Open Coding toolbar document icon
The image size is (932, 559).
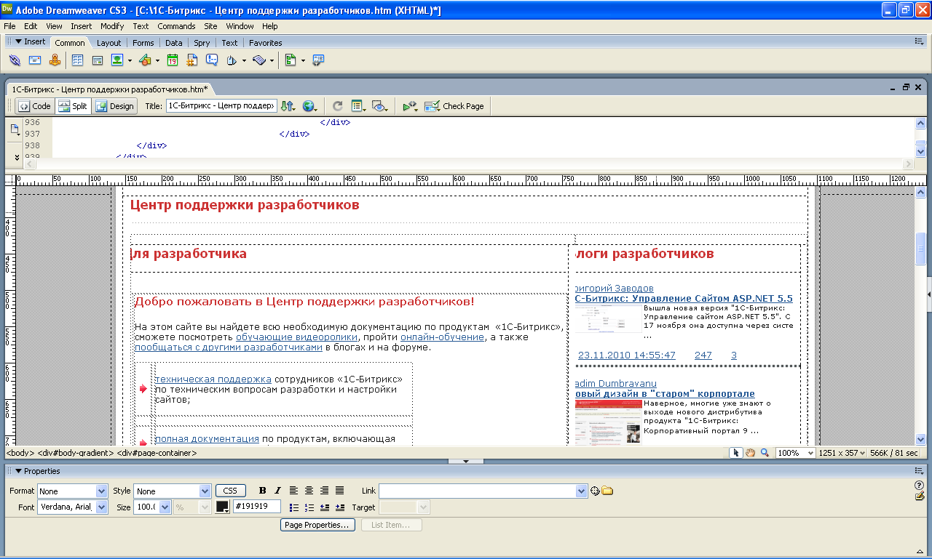[15, 130]
